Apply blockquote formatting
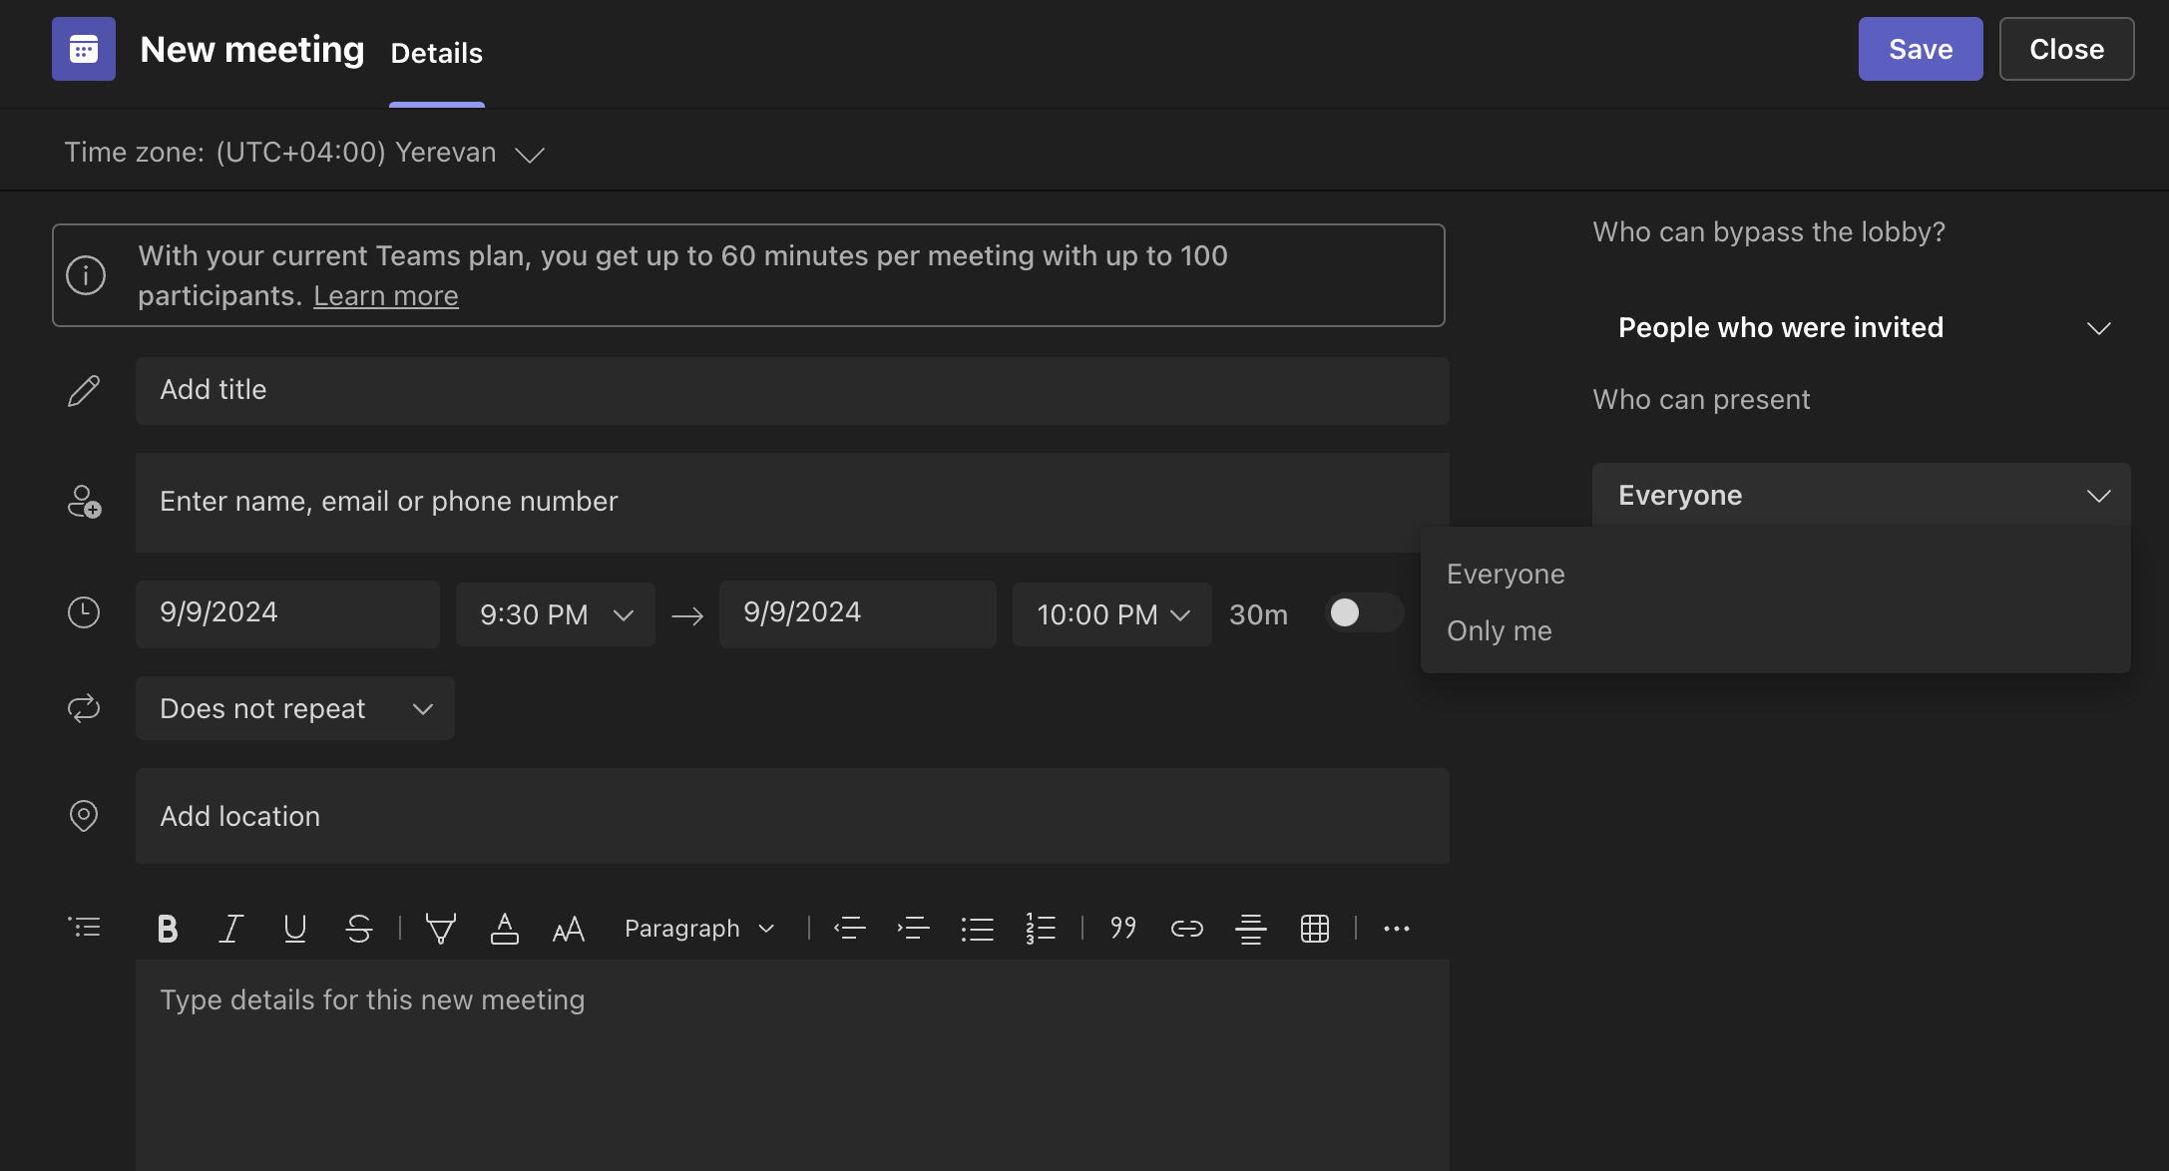The width and height of the screenshot is (2169, 1171). pyautogui.click(x=1122, y=928)
